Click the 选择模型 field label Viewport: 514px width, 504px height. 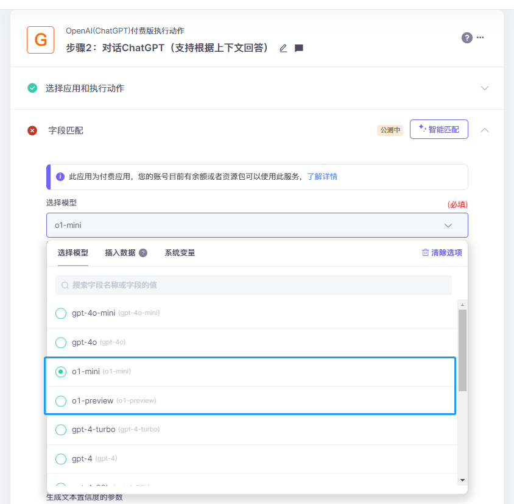tap(62, 203)
